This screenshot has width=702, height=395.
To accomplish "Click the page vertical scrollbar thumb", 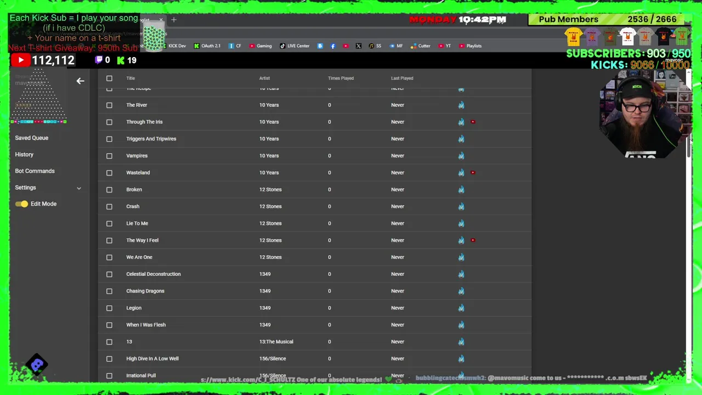I will (688, 145).
